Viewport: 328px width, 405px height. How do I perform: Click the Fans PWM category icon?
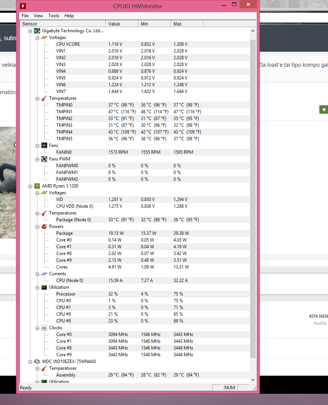[x=44, y=159]
